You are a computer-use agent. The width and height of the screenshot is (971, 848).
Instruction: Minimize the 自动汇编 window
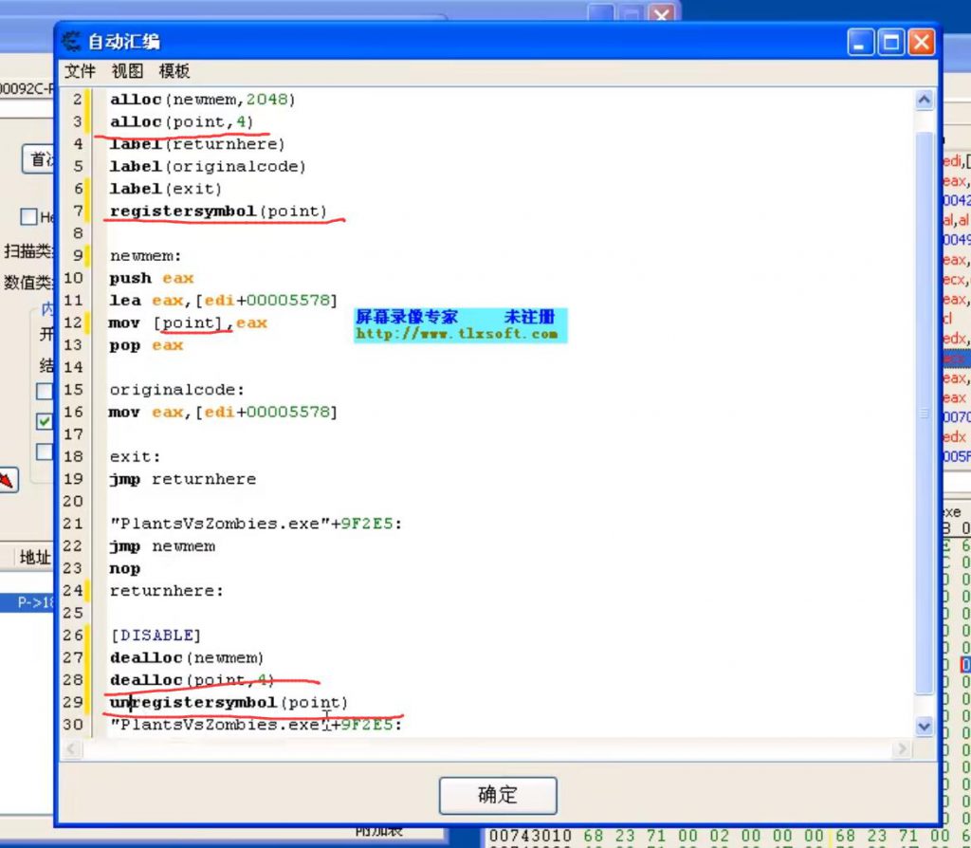tap(860, 43)
